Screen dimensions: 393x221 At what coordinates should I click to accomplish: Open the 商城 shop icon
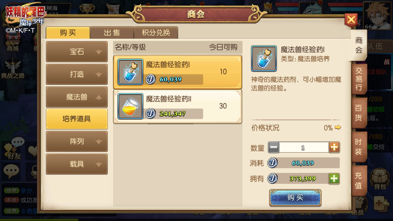13,41
